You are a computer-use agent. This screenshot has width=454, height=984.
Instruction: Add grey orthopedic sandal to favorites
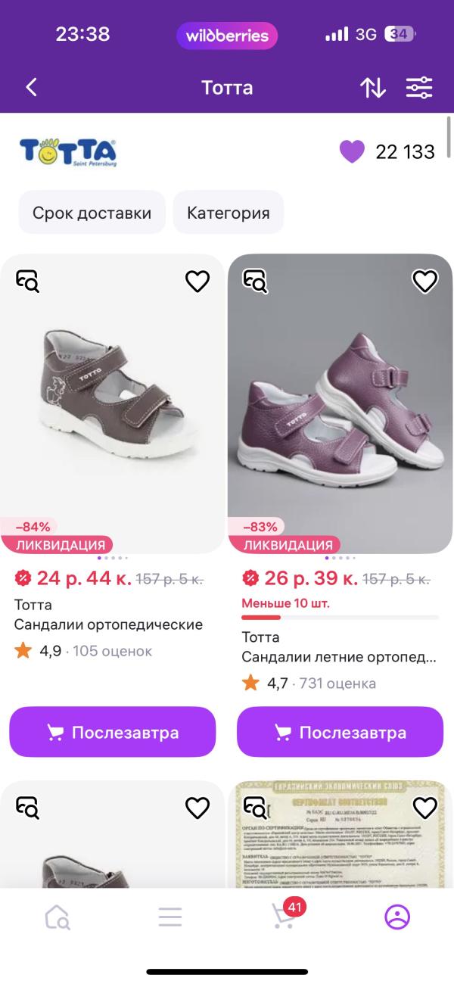coord(197,282)
